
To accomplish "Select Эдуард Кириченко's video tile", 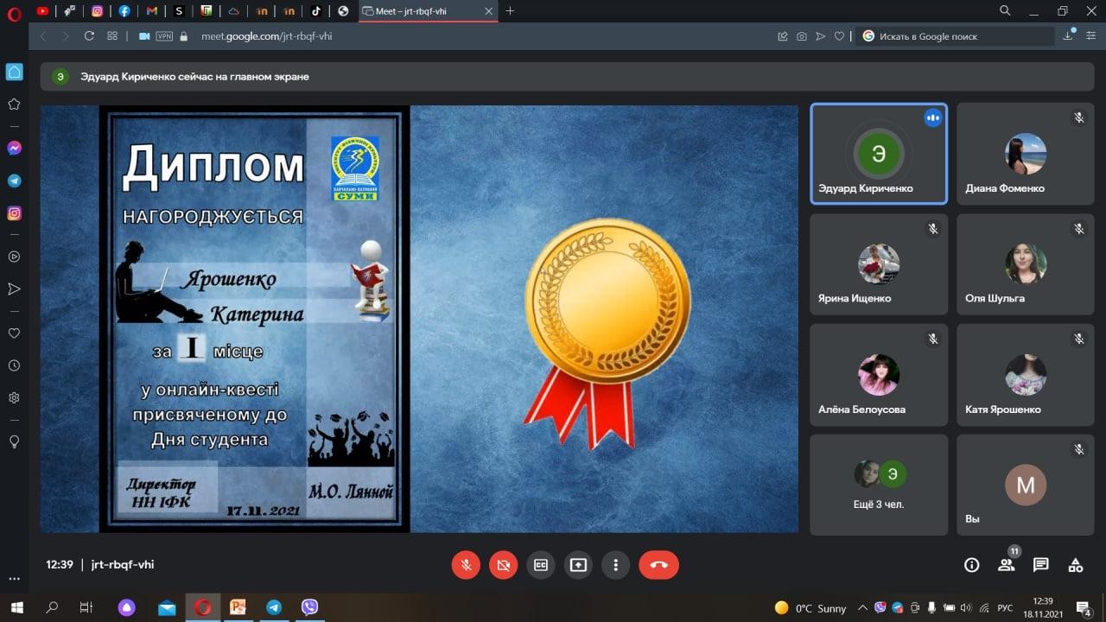I will [879, 155].
